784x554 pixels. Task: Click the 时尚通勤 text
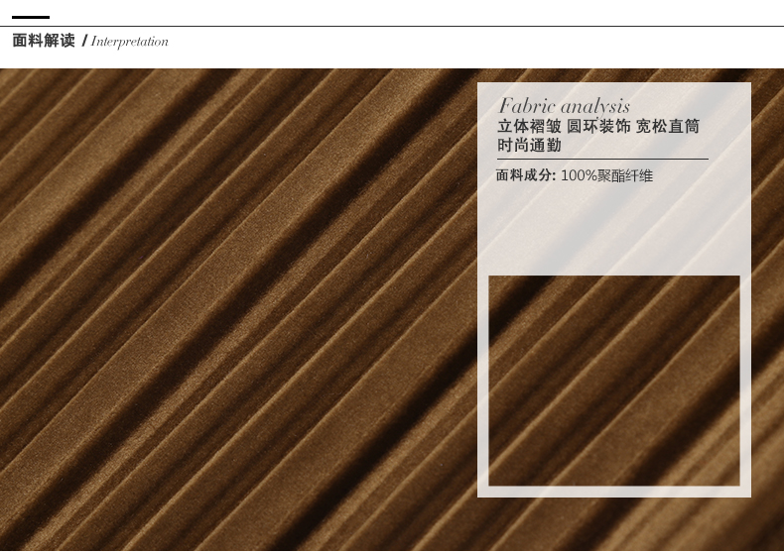tap(529, 146)
